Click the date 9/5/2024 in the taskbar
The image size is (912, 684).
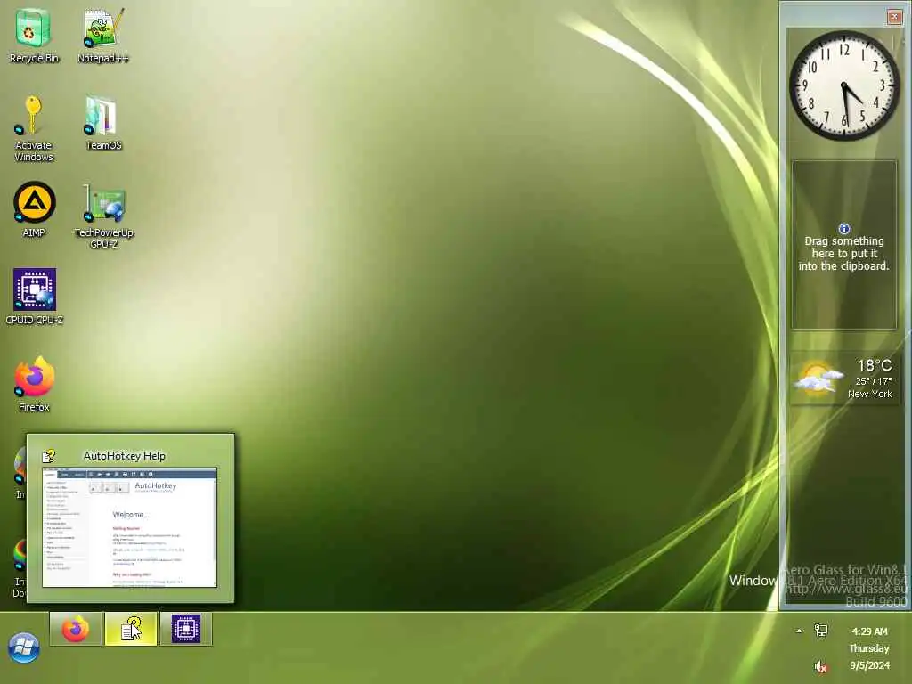(869, 665)
